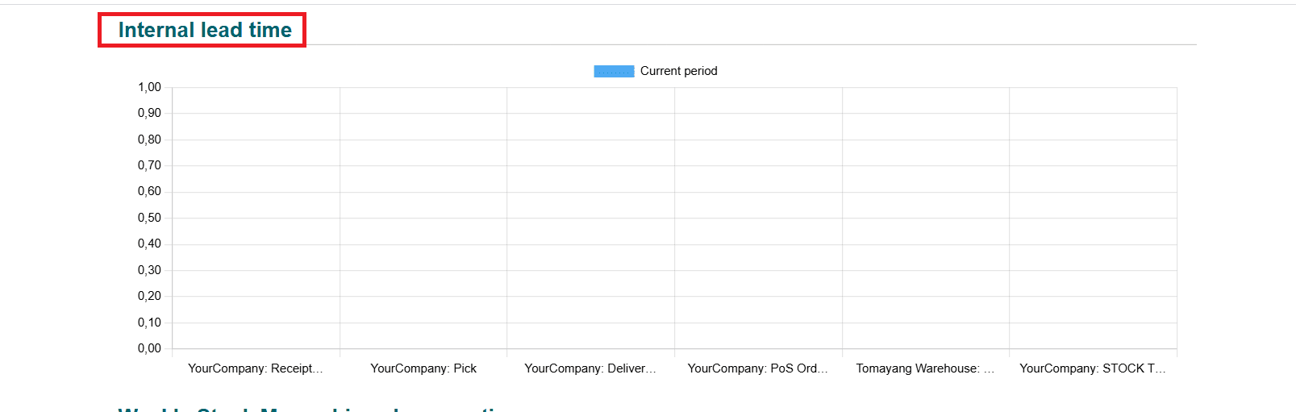Click the 0,30 y-axis value
Image resolution: width=1296 pixels, height=412 pixels.
click(149, 270)
